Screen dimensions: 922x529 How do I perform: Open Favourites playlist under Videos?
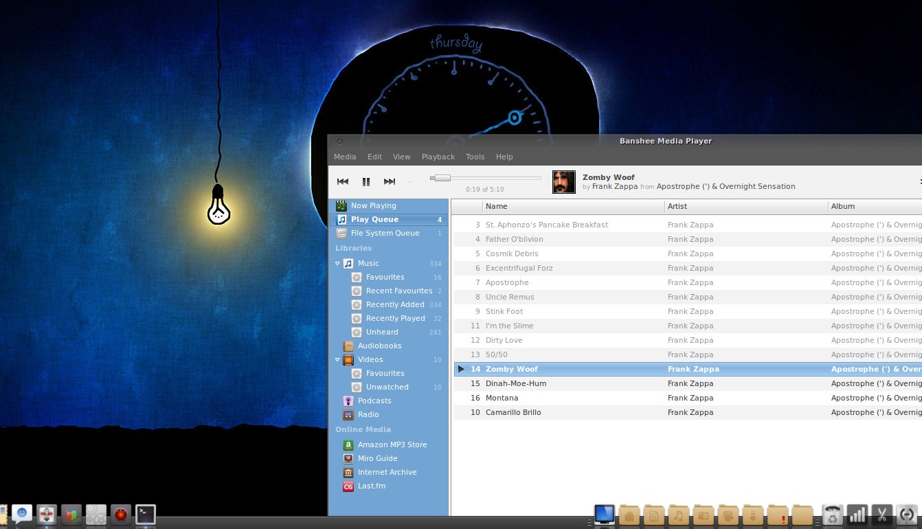[385, 373]
